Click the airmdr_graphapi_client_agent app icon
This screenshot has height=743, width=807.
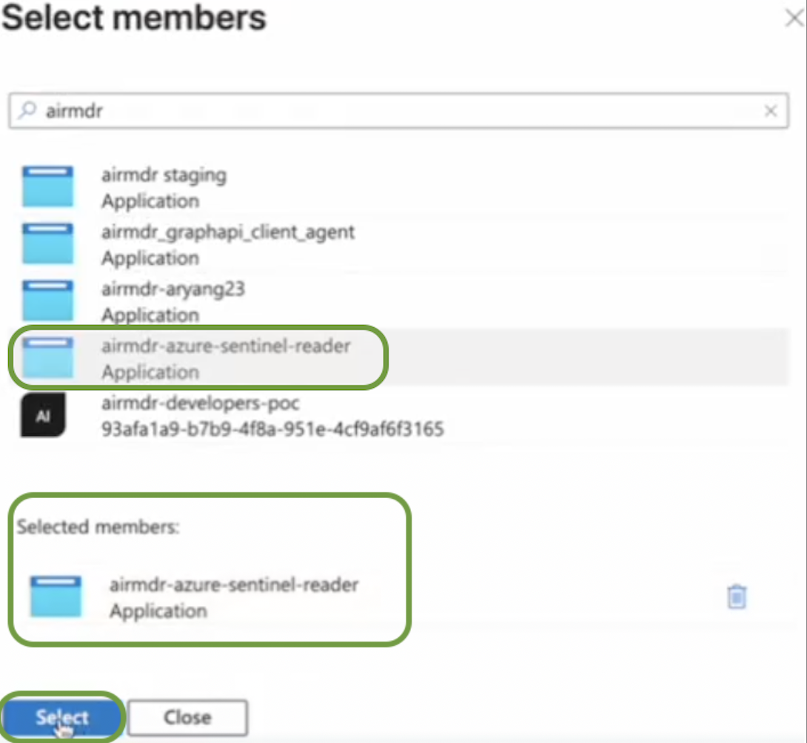(x=47, y=243)
